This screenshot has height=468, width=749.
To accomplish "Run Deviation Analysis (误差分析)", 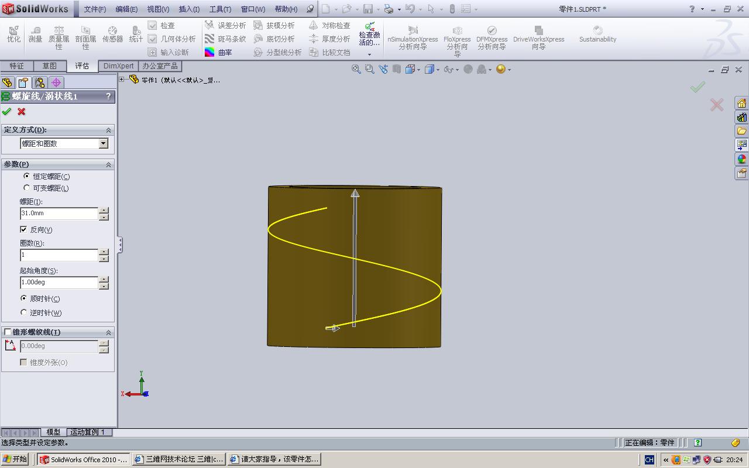I will [225, 26].
